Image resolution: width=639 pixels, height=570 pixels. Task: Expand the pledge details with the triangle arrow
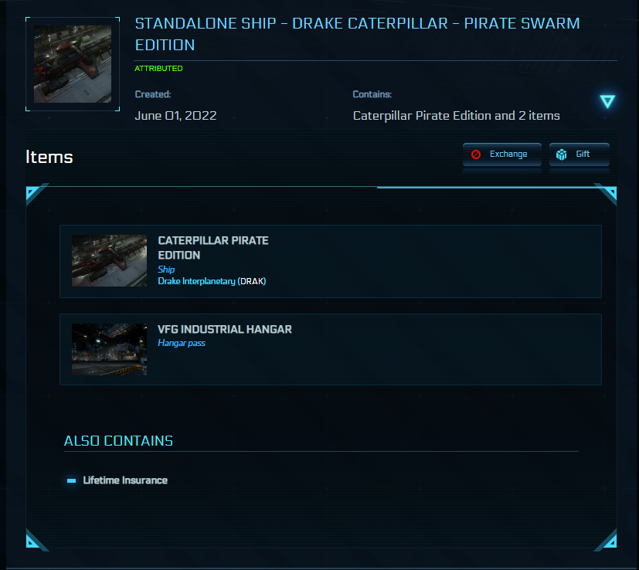click(607, 101)
